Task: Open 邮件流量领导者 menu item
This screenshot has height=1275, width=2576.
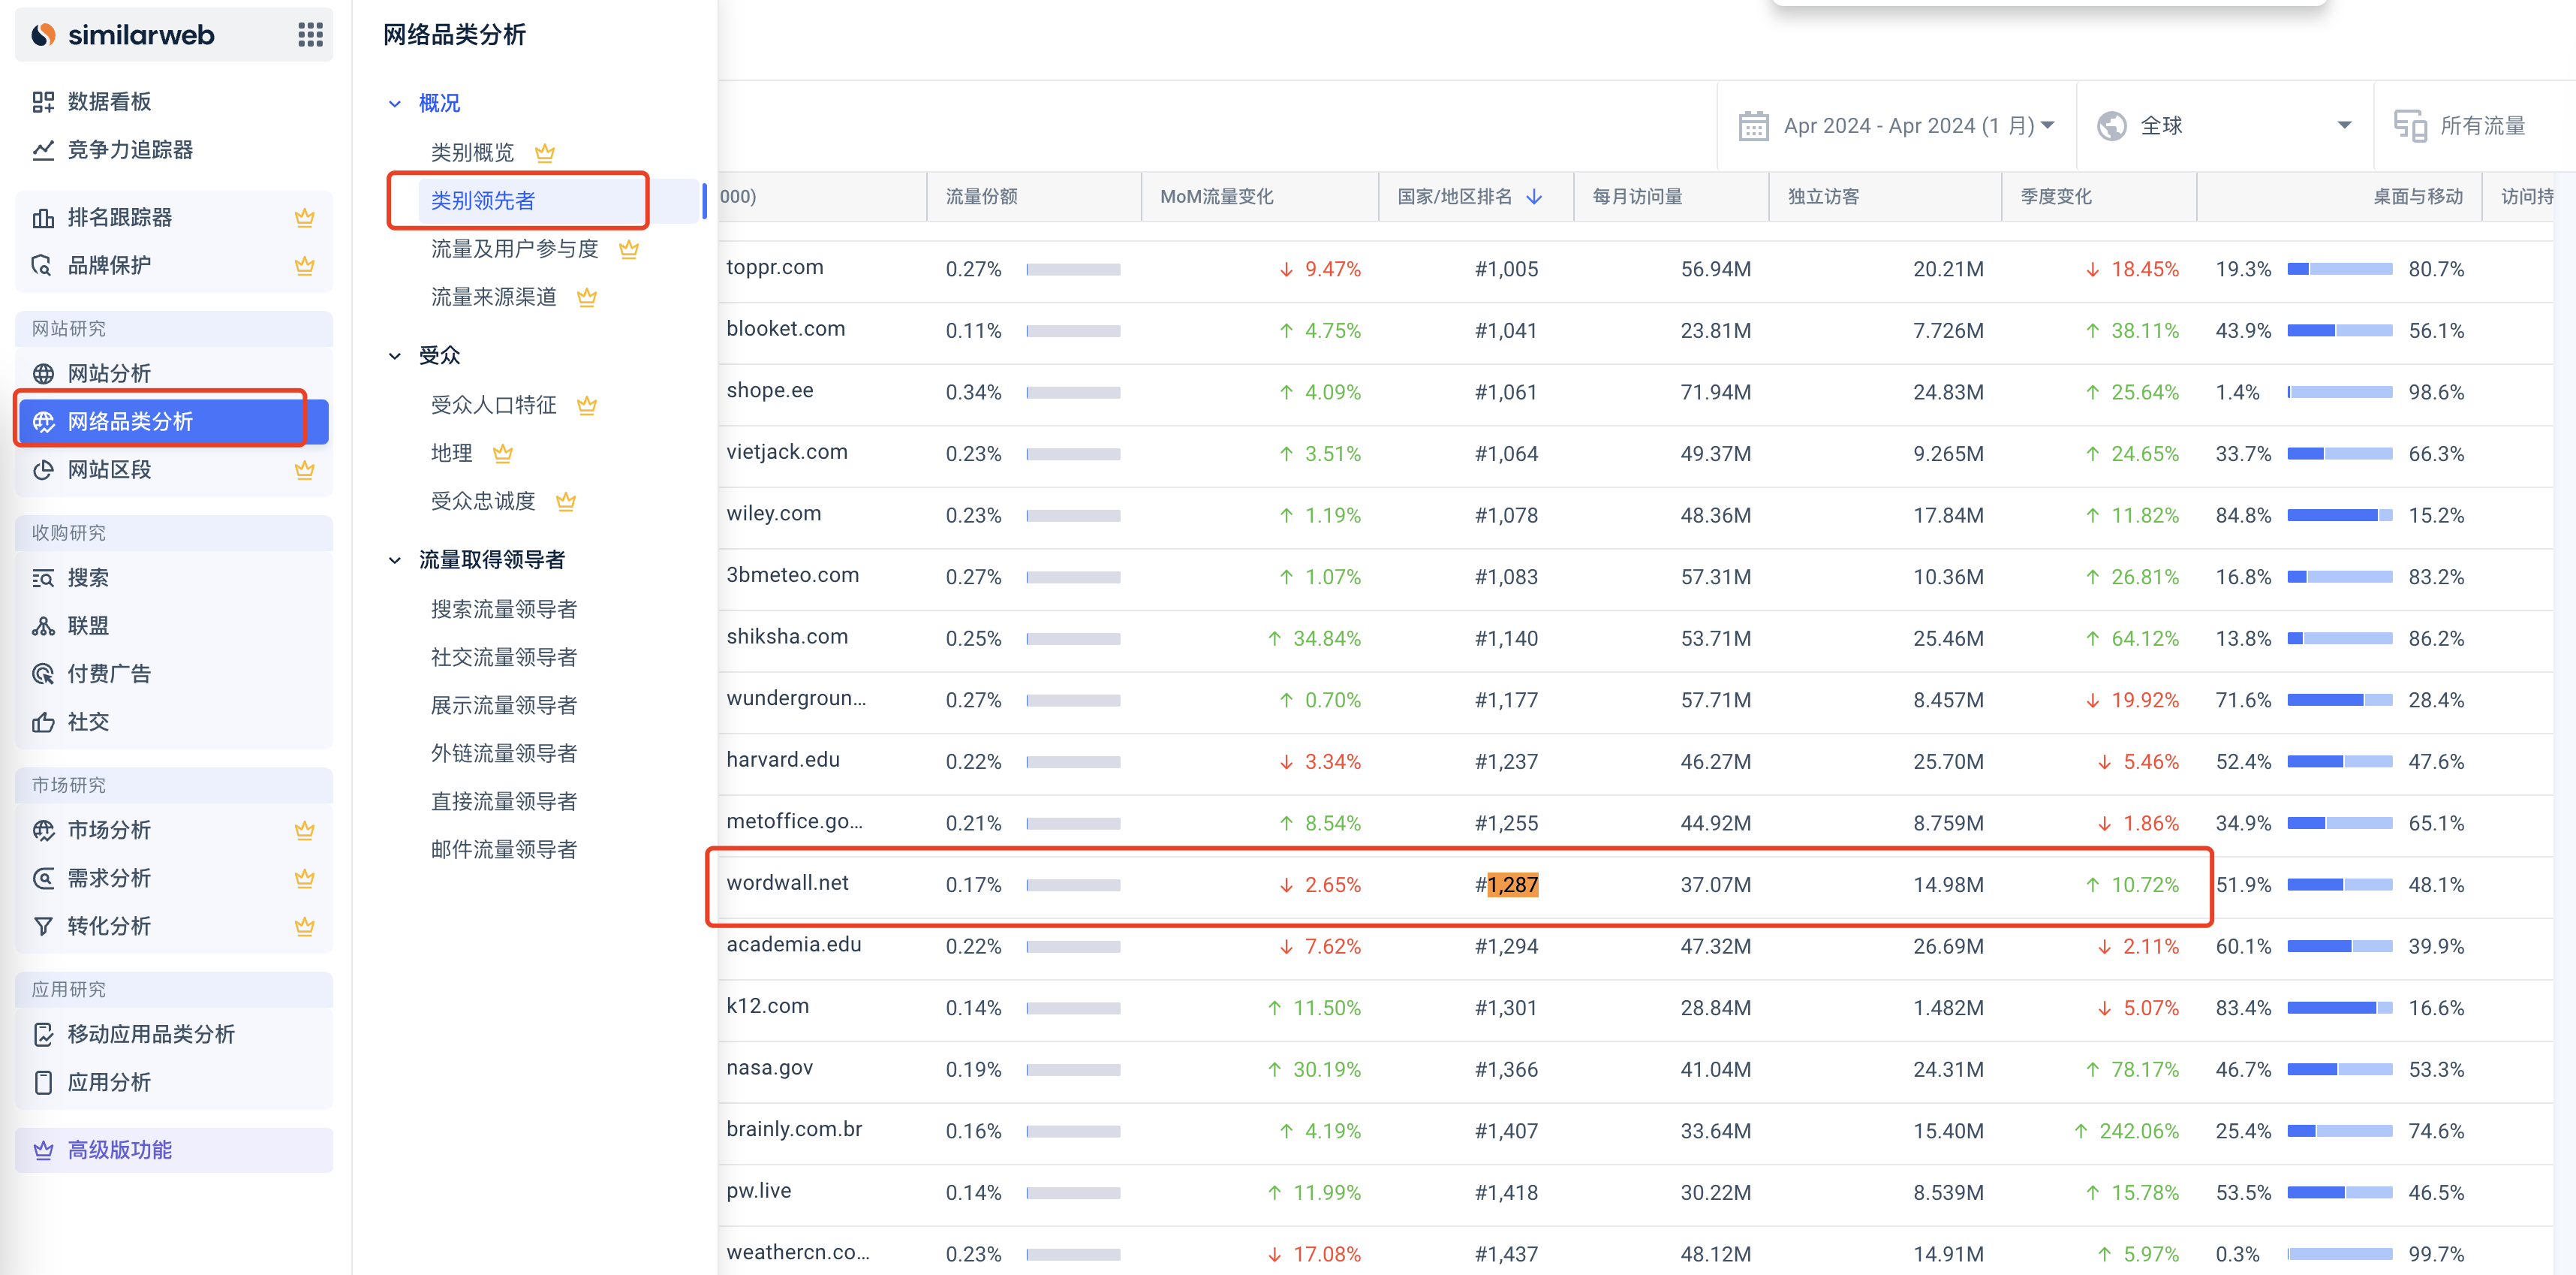Action: tap(504, 848)
